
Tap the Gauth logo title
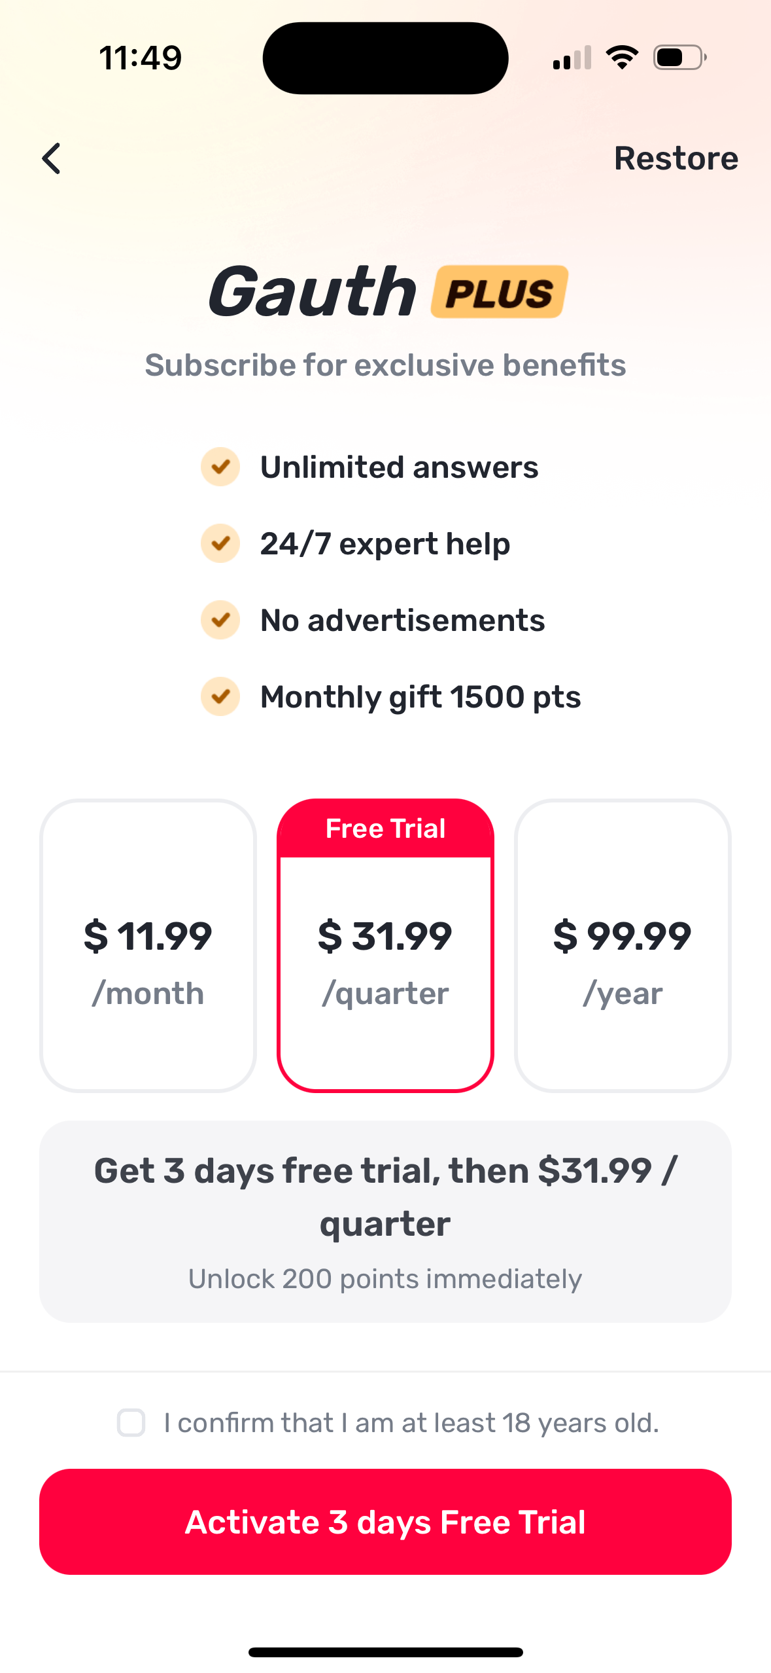(313, 291)
